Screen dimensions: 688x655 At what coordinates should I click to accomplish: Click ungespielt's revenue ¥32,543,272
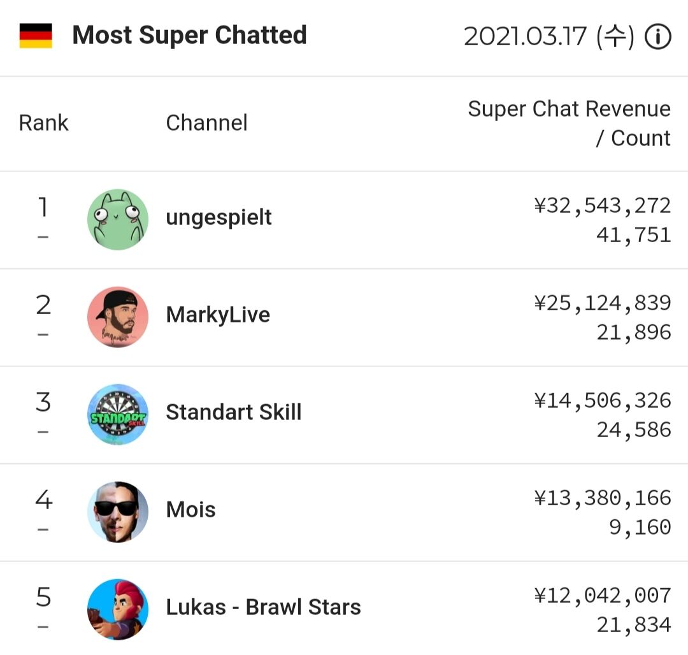coord(603,206)
